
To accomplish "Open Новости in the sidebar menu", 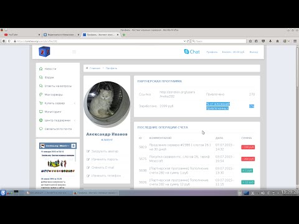I will coord(50,68).
